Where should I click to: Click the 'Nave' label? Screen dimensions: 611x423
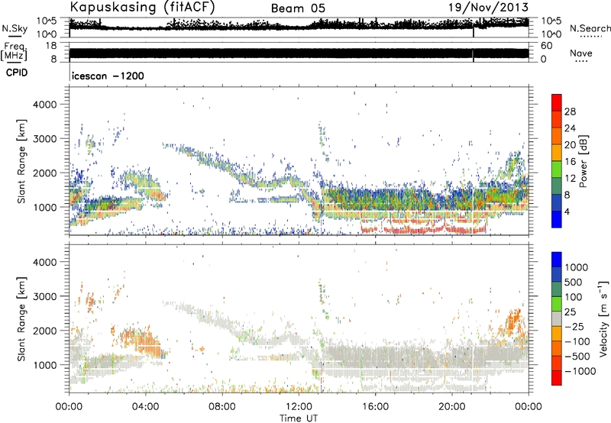click(581, 53)
